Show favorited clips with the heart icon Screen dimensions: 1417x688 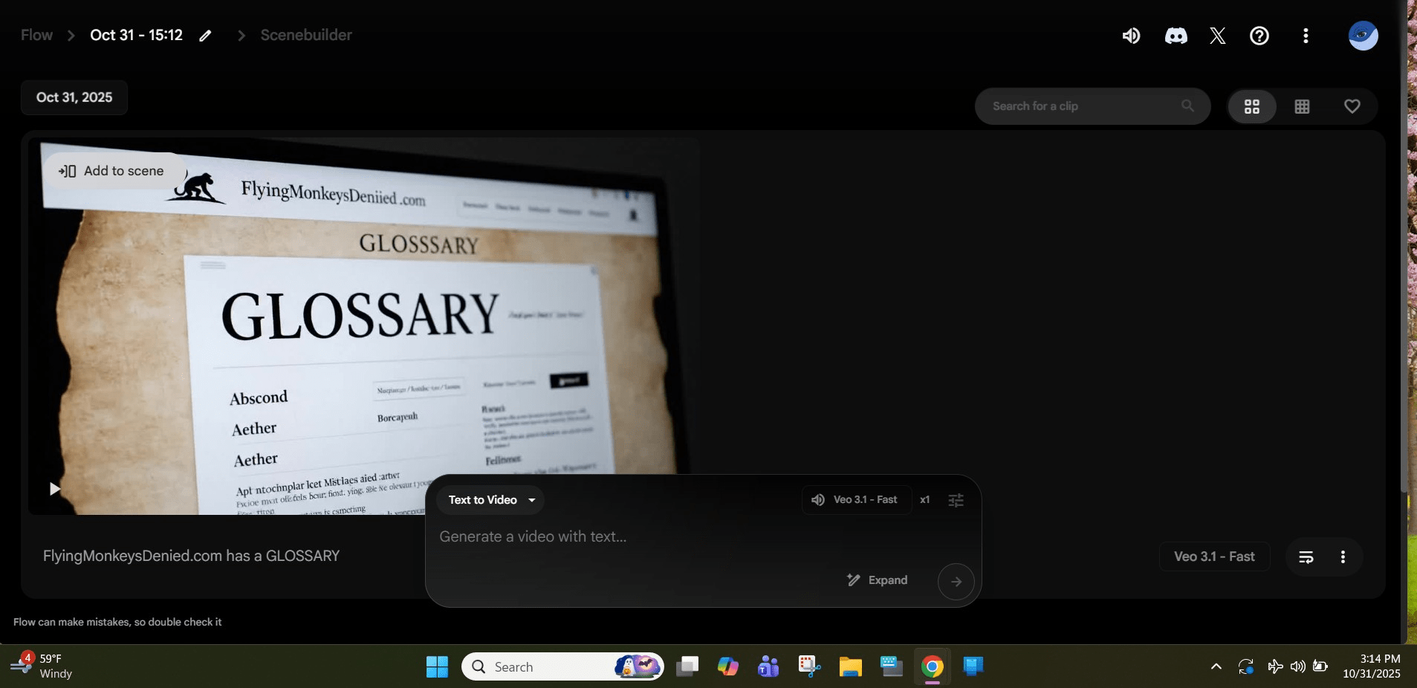(x=1352, y=106)
